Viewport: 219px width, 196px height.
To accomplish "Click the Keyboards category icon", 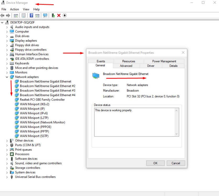I will pos(12,63).
